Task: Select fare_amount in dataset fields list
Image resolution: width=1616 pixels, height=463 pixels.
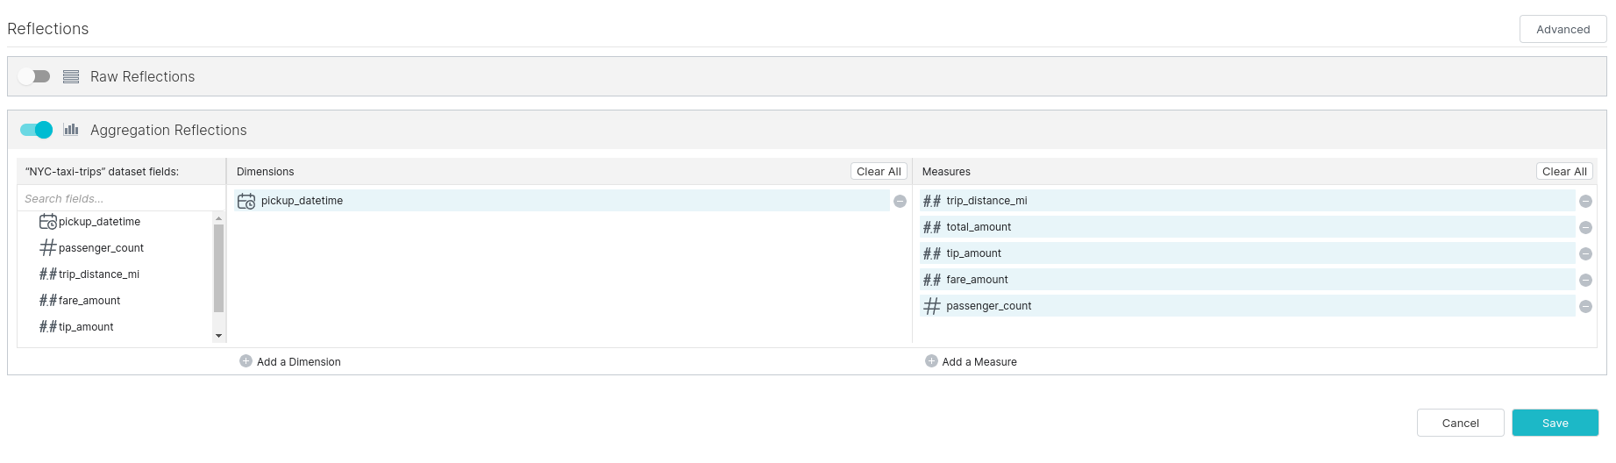Action: click(x=89, y=301)
